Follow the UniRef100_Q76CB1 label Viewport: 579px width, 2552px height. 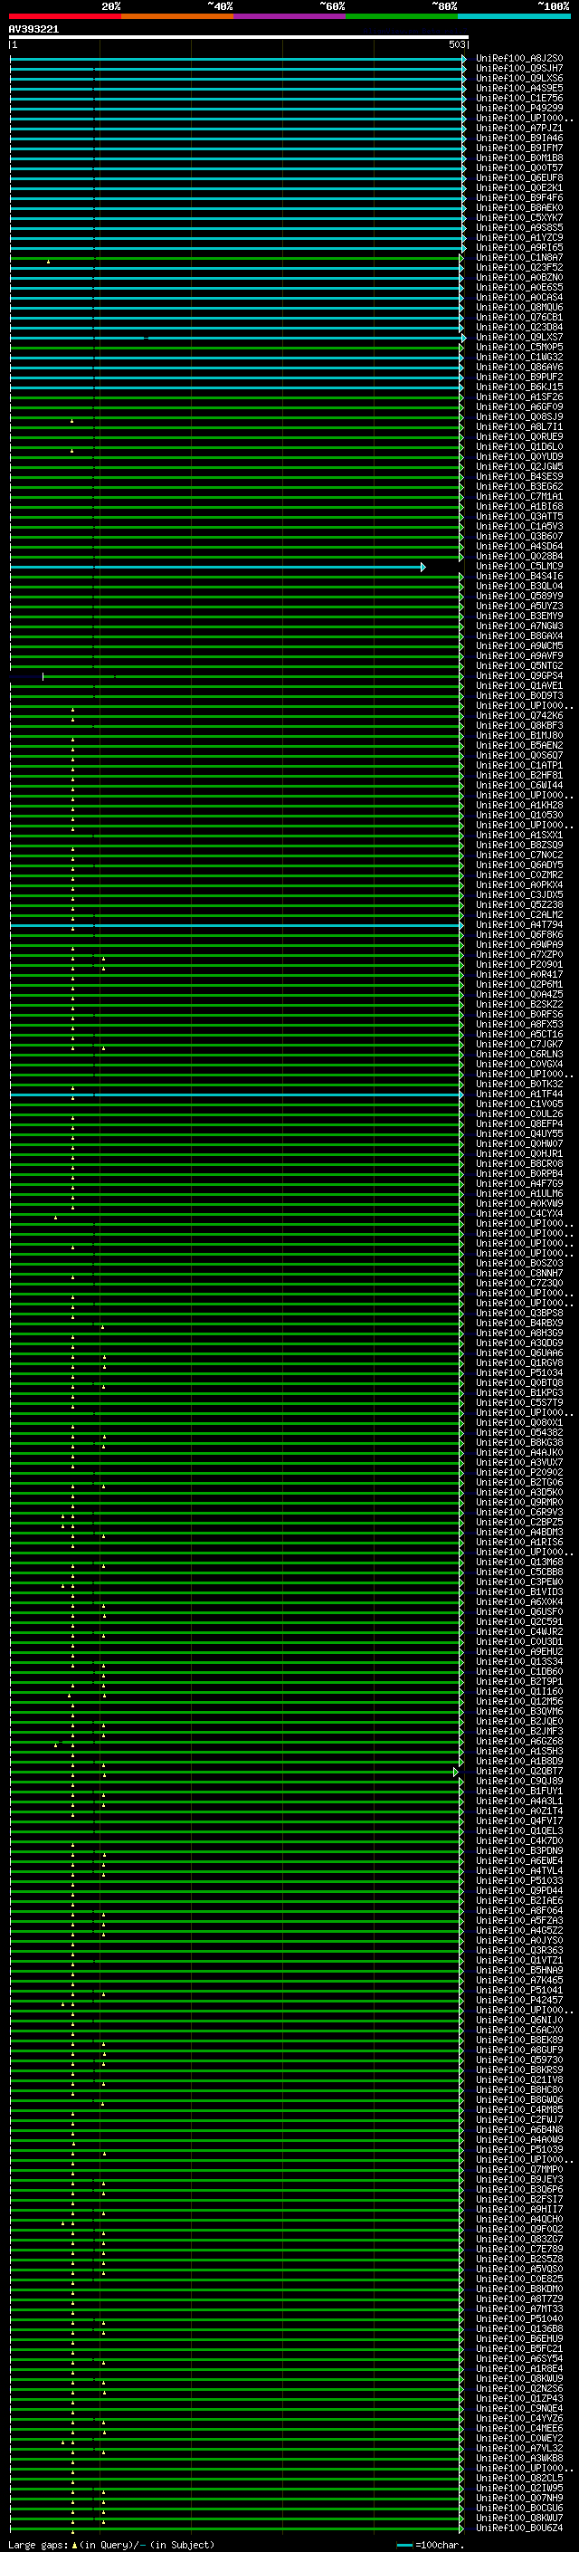(x=518, y=317)
